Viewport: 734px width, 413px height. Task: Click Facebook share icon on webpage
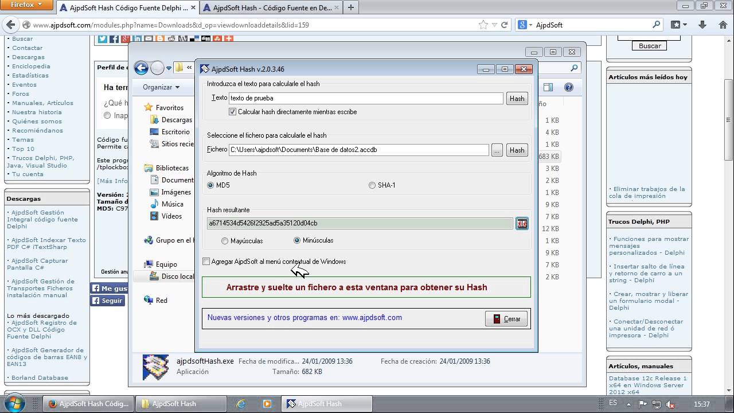point(114,38)
